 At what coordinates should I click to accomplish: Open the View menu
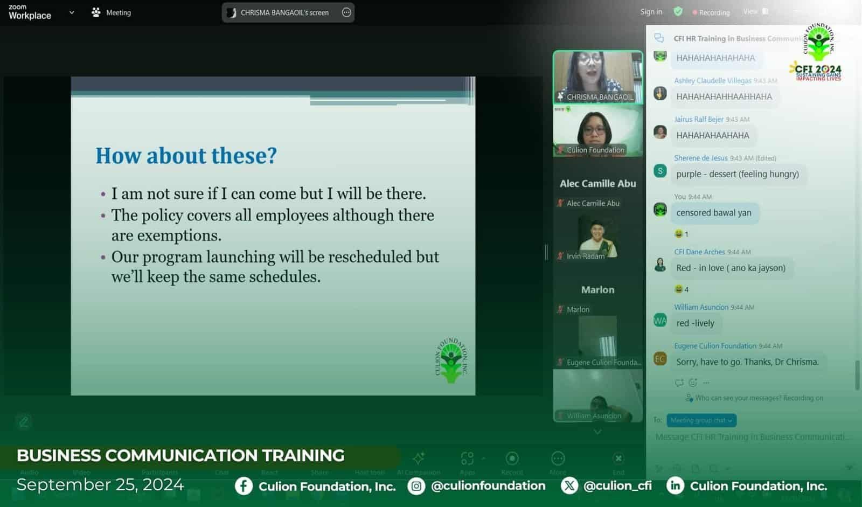point(755,11)
